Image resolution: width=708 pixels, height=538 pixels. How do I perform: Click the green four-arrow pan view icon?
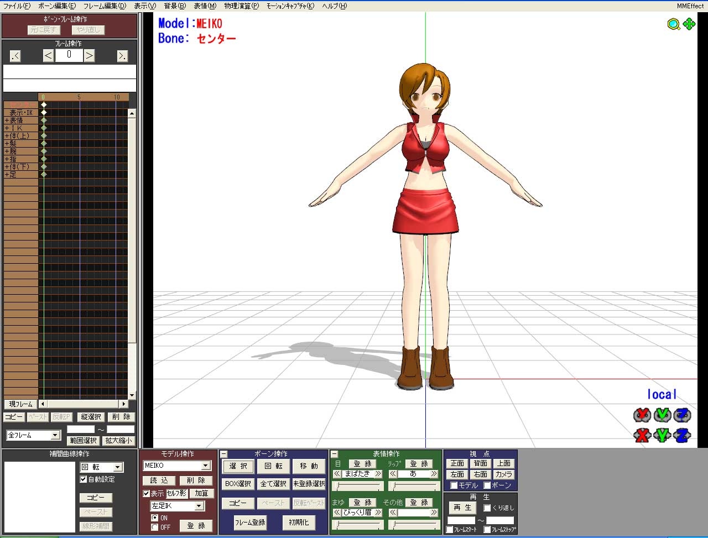click(689, 24)
